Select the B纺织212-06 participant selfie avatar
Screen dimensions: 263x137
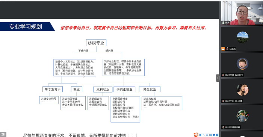coord(242,90)
